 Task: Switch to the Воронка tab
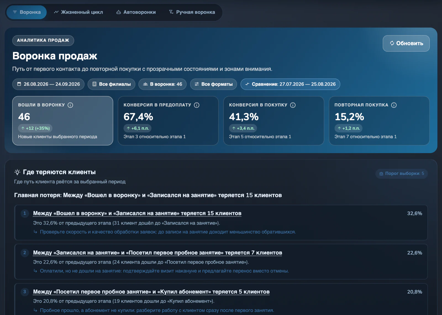(x=27, y=12)
